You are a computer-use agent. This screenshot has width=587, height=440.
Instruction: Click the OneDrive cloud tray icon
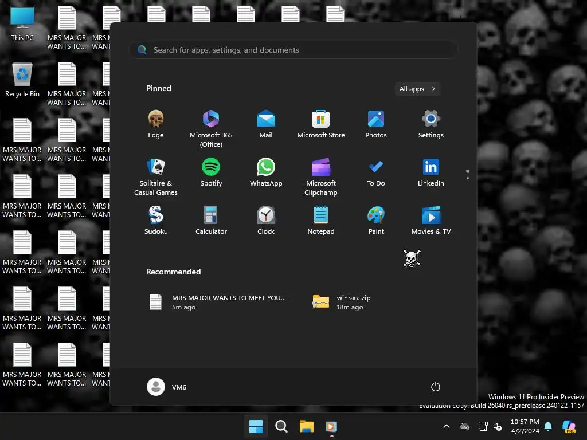click(465, 426)
